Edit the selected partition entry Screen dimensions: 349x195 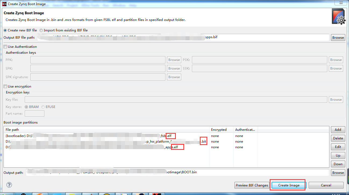click(x=338, y=147)
